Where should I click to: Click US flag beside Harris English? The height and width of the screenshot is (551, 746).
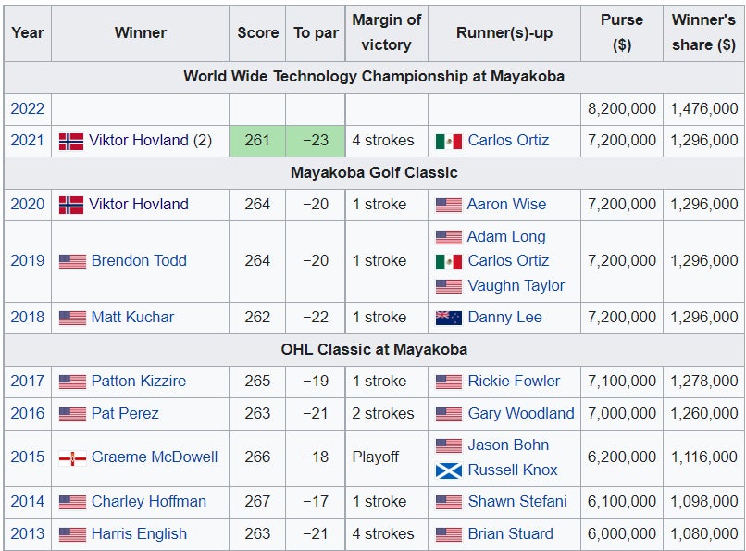71,534
